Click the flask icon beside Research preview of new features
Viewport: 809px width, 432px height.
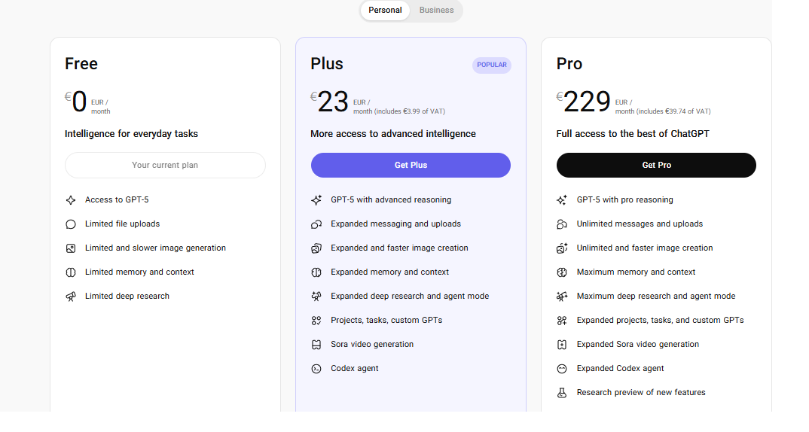[562, 393]
